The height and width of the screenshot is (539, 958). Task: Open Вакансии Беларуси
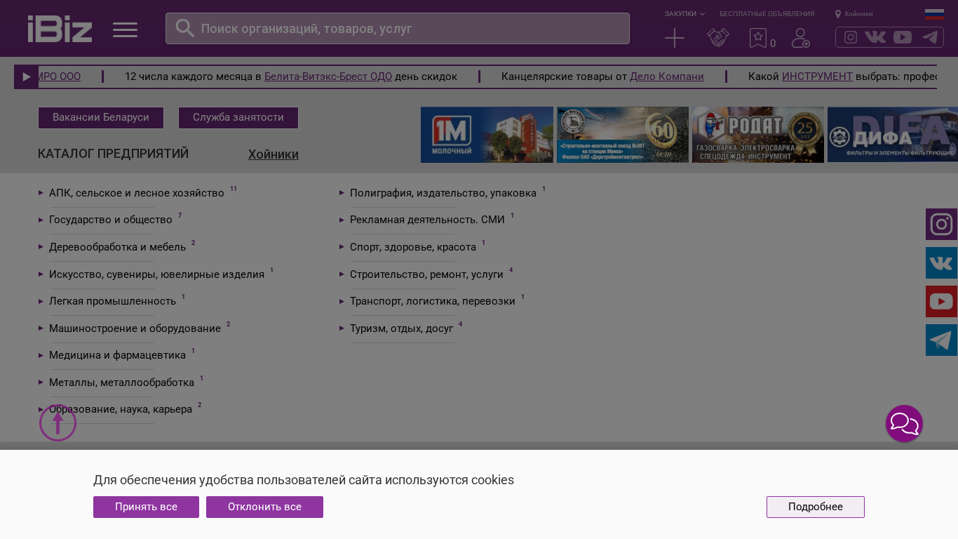[x=101, y=118]
